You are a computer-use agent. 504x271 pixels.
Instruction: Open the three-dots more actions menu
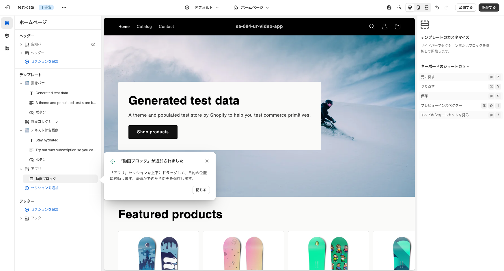tap(64, 7)
